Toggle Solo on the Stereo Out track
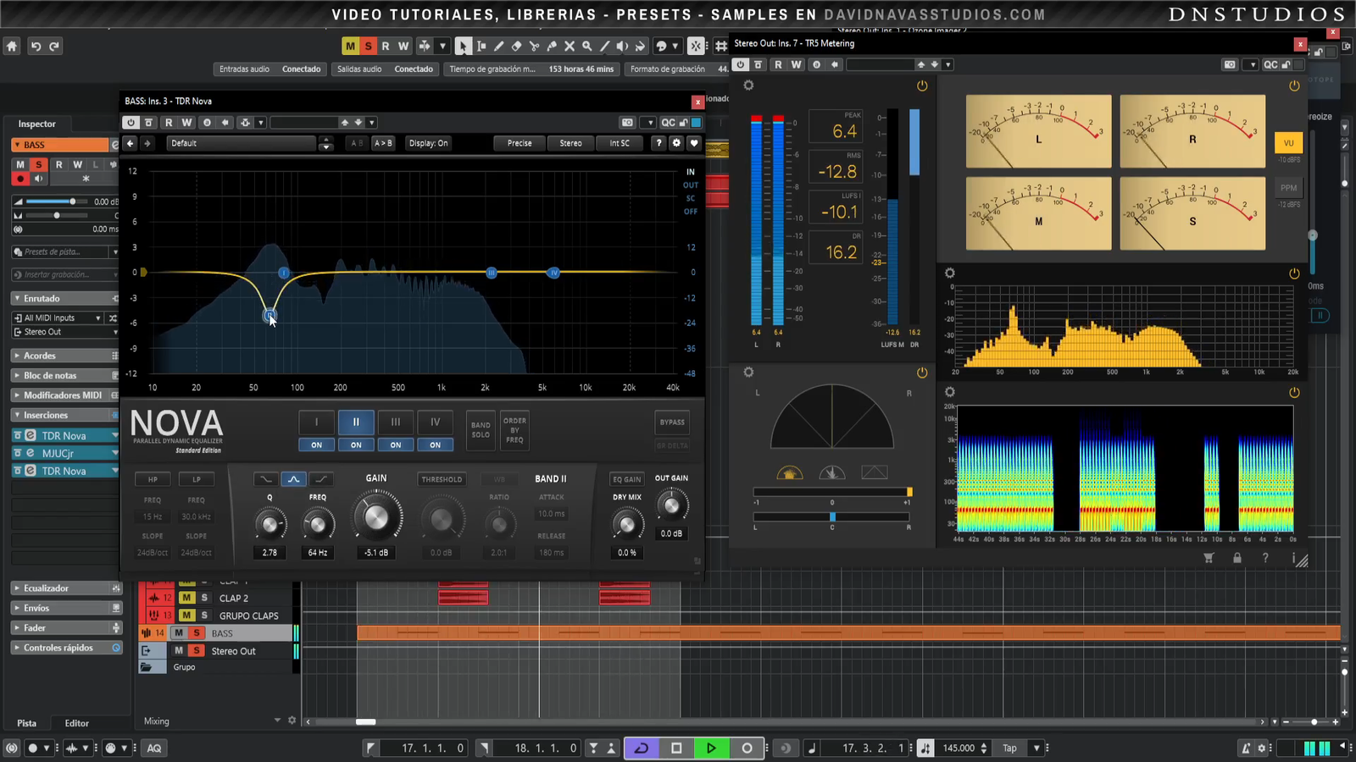Image resolution: width=1356 pixels, height=762 pixels. [x=197, y=650]
